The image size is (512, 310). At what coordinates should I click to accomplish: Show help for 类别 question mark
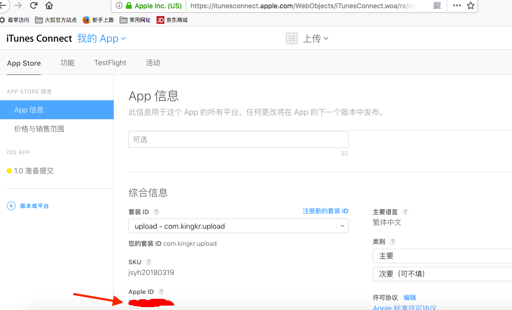(x=392, y=241)
